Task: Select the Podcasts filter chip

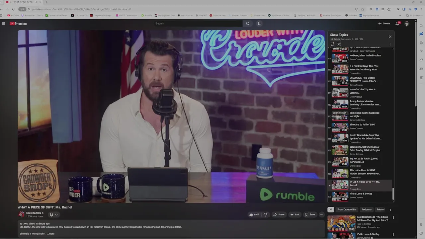Action: click(367, 209)
